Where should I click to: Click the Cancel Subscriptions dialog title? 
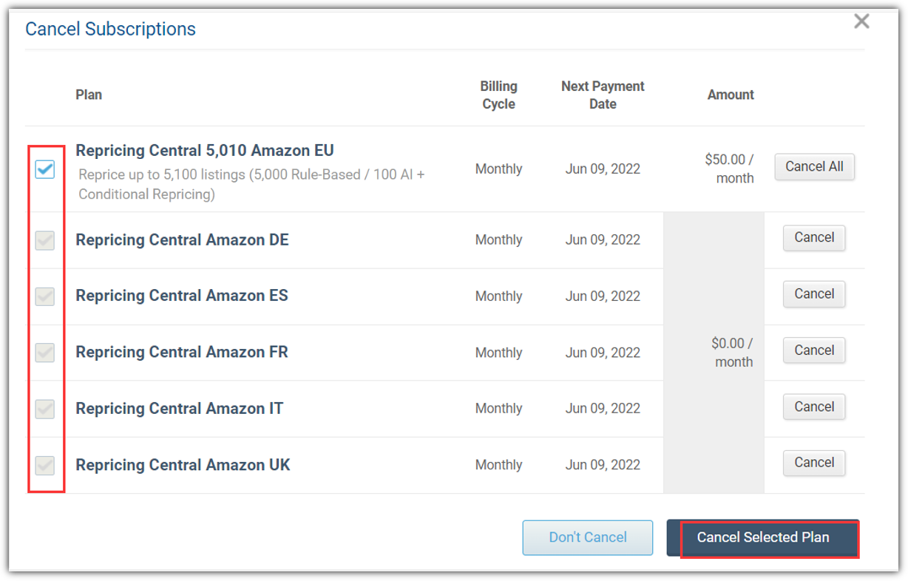coord(111,29)
